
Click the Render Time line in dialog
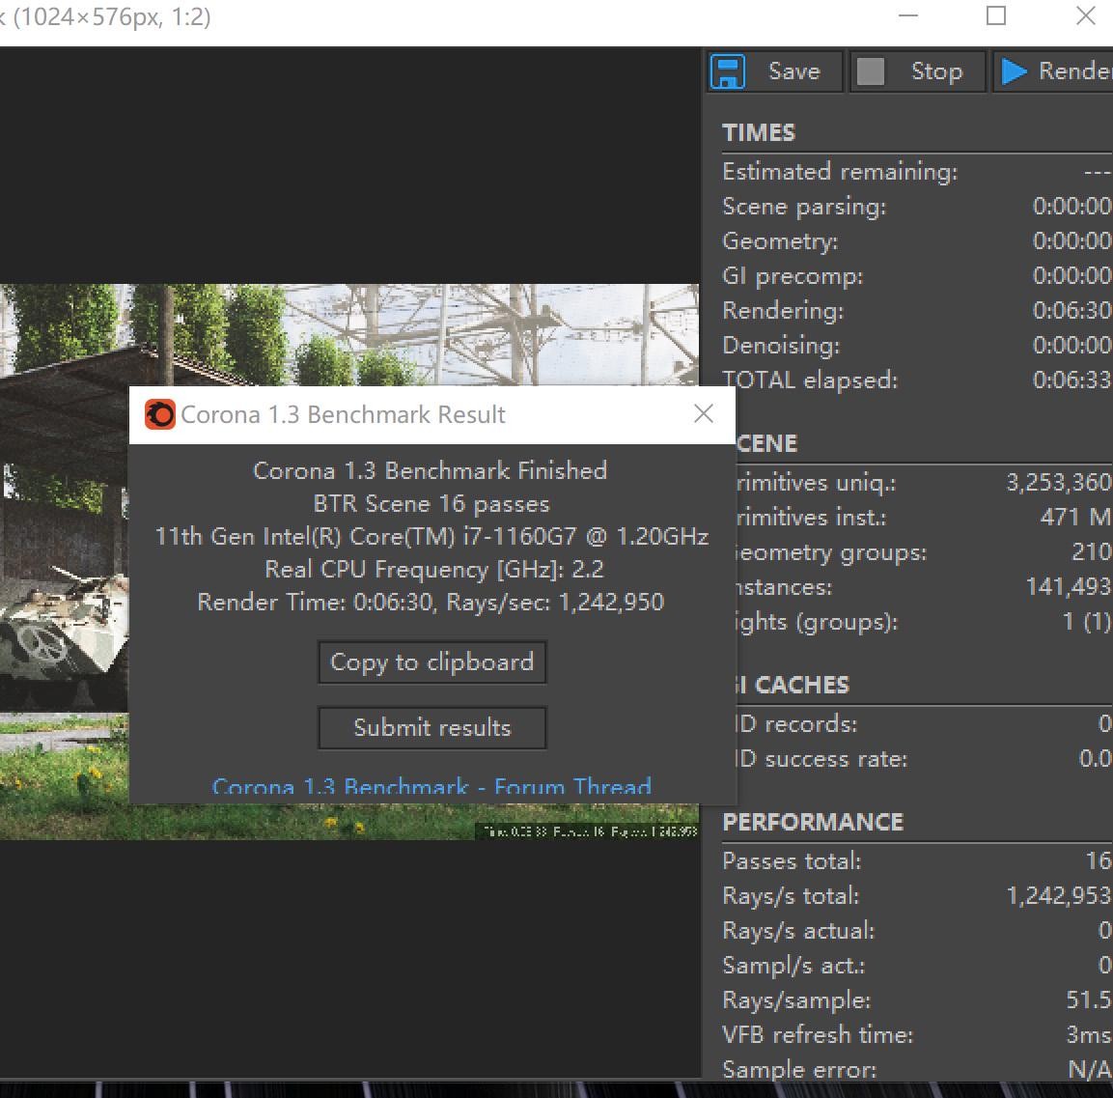point(431,603)
